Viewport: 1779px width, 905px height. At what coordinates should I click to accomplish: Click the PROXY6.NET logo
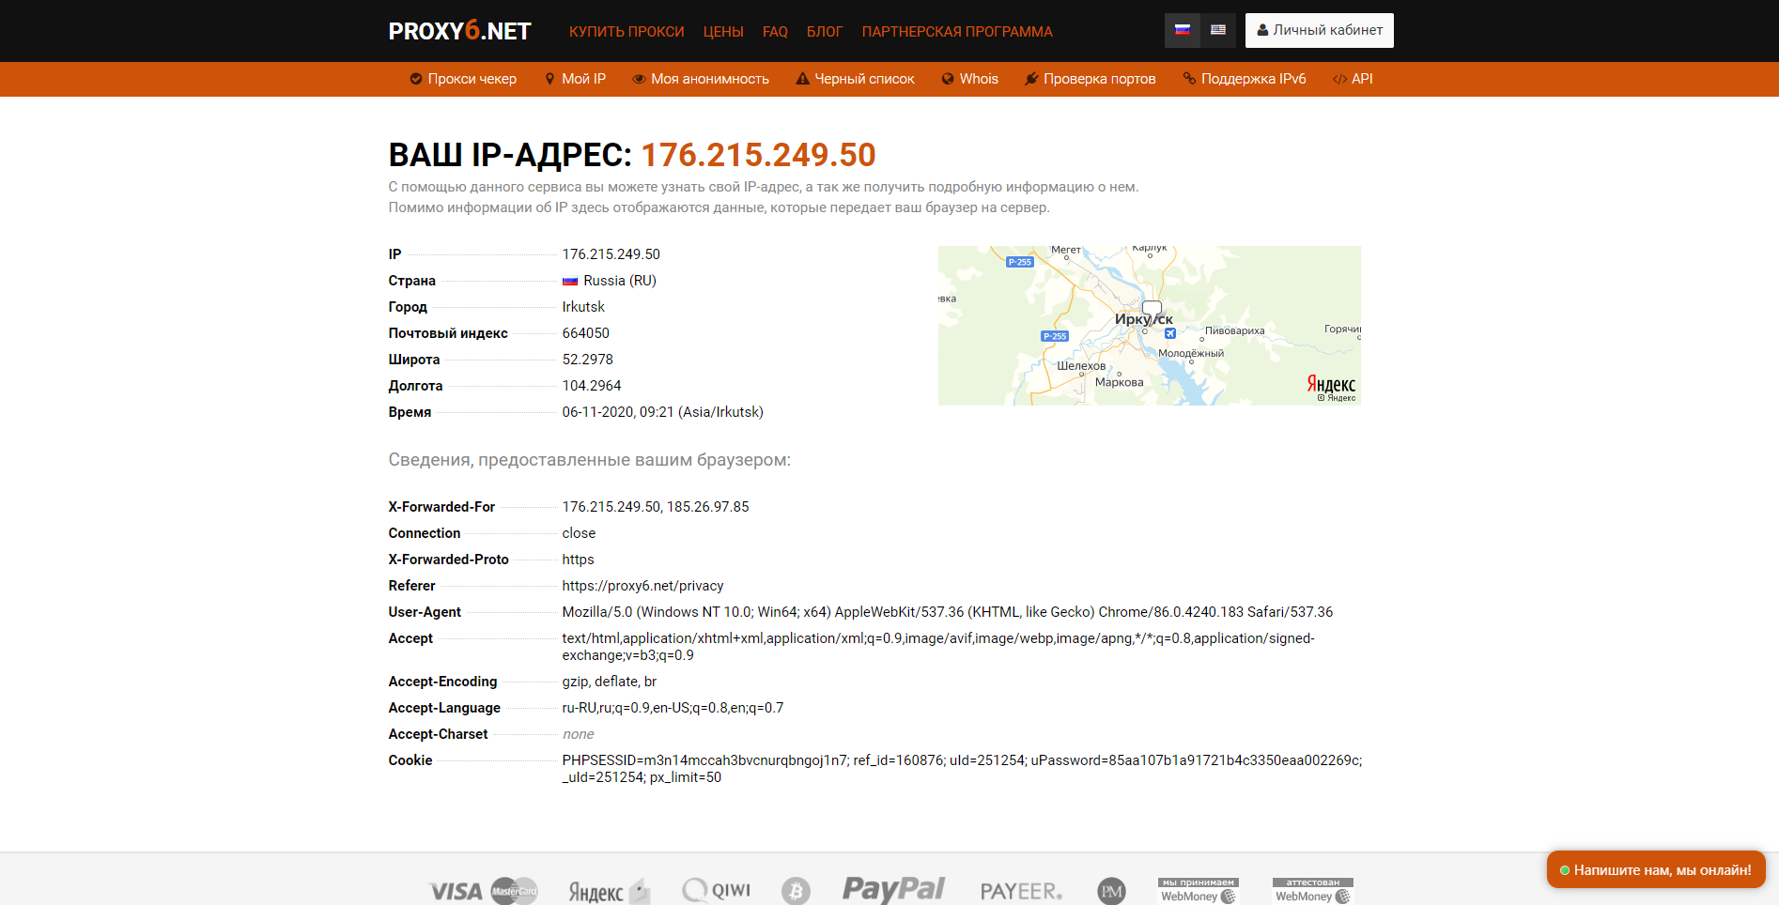(460, 31)
